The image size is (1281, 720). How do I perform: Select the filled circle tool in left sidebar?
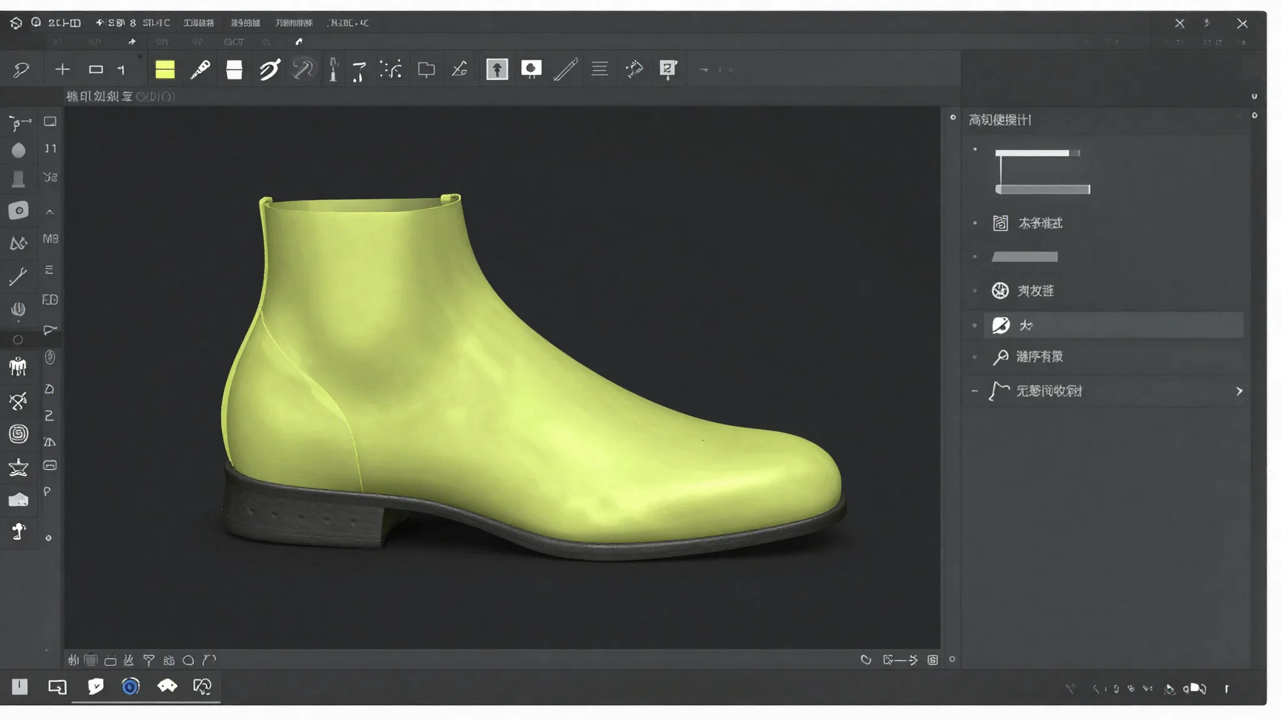click(x=19, y=151)
